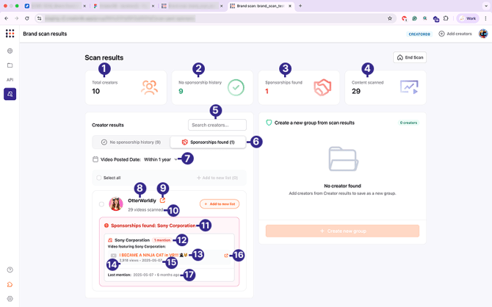Click the app logo dots icon
Screen dimensions: 492x307
[x=10, y=34]
